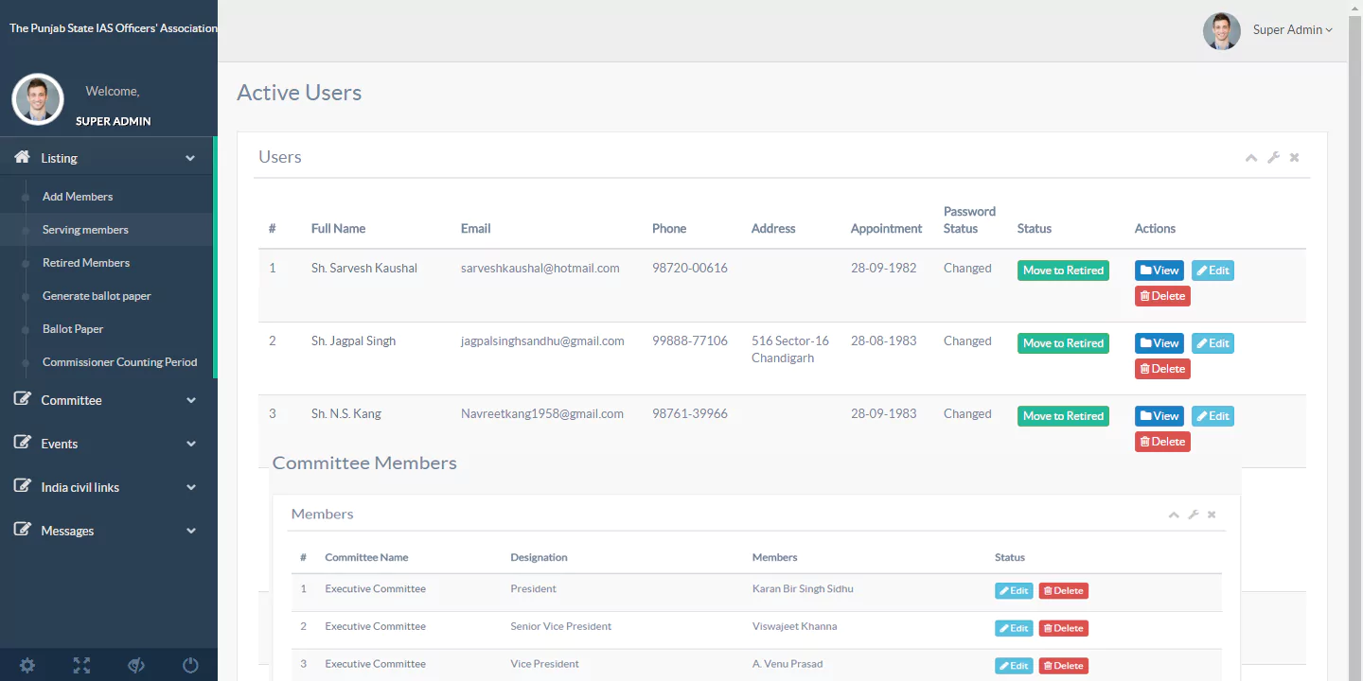Click email Navreetkang1958@gmail.com
Image resolution: width=1363 pixels, height=681 pixels.
tap(542, 414)
